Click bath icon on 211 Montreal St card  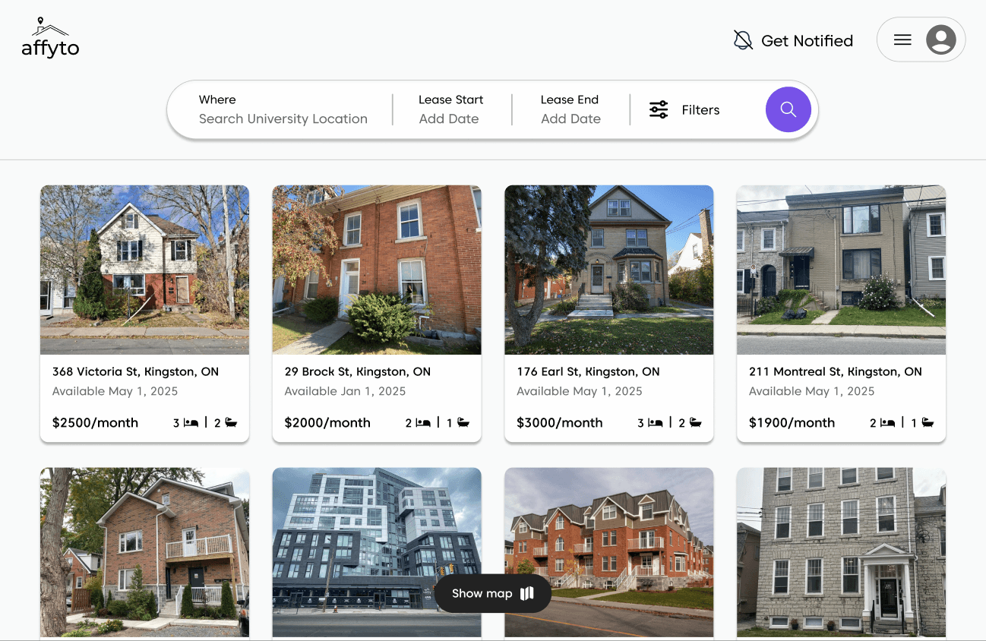pos(928,423)
